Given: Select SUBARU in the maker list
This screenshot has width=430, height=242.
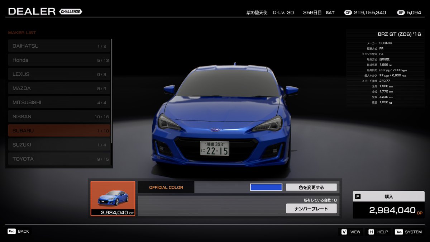Looking at the screenshot, I should pyautogui.click(x=59, y=131).
